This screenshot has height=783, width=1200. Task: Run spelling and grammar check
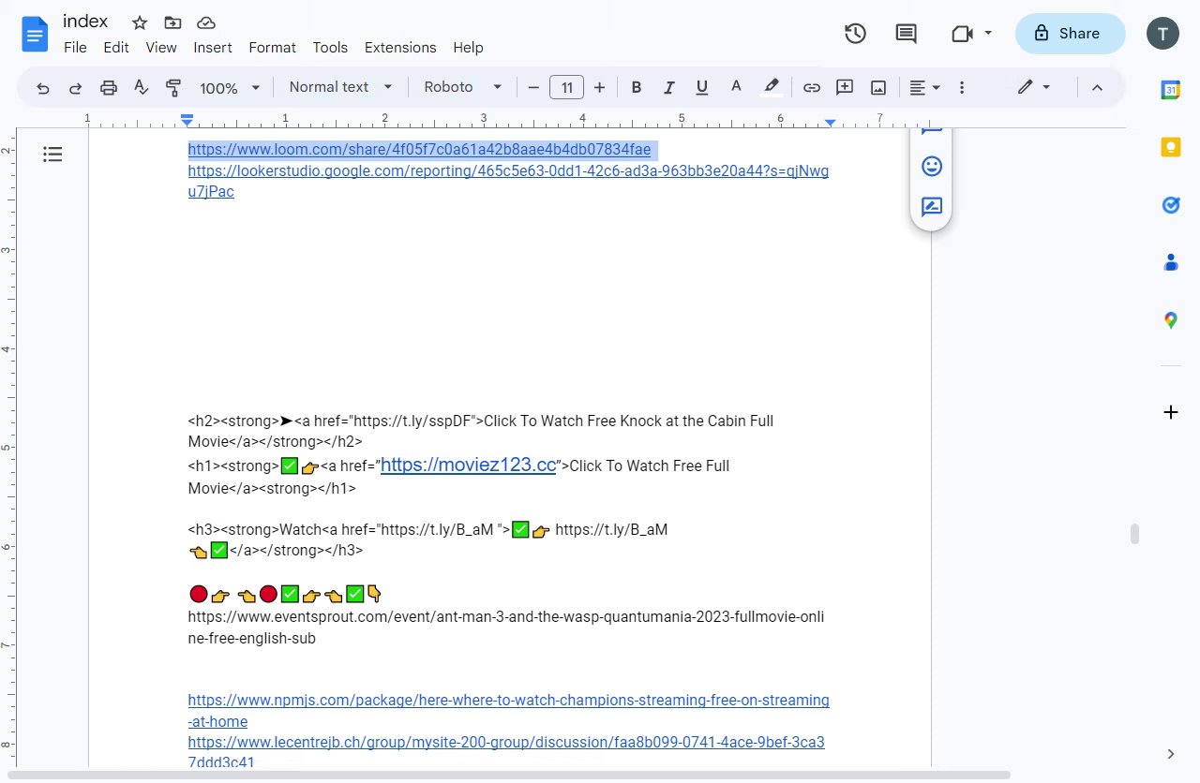[141, 87]
